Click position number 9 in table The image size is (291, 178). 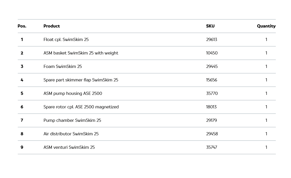click(22, 147)
